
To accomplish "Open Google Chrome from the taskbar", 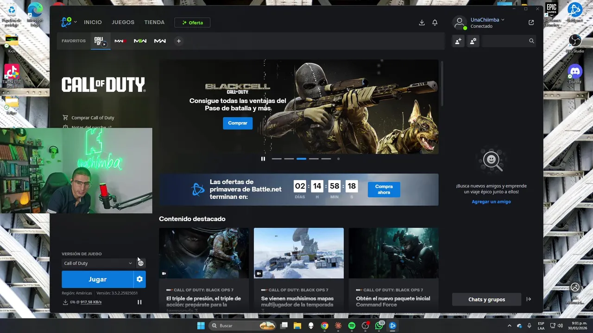I will click(324, 326).
